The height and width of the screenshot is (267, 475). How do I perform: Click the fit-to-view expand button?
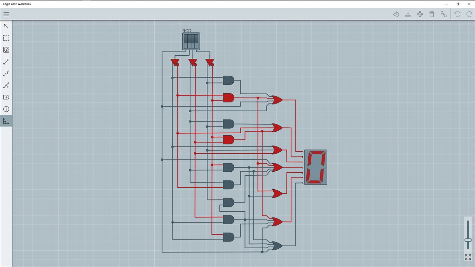tap(468, 257)
